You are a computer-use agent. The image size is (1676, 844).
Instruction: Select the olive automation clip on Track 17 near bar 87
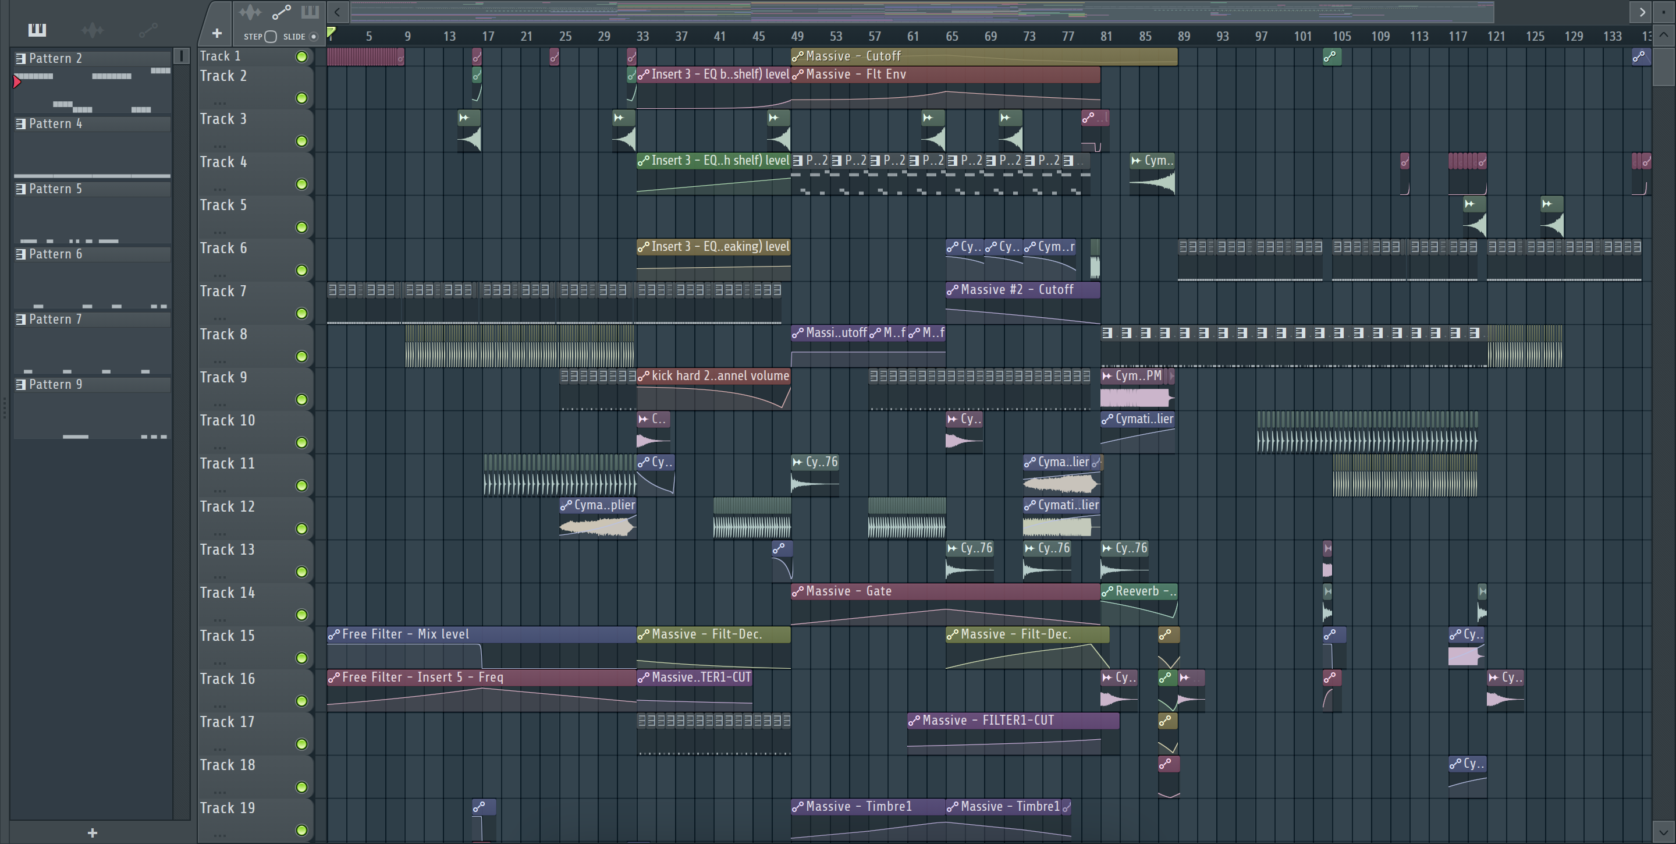point(1168,721)
